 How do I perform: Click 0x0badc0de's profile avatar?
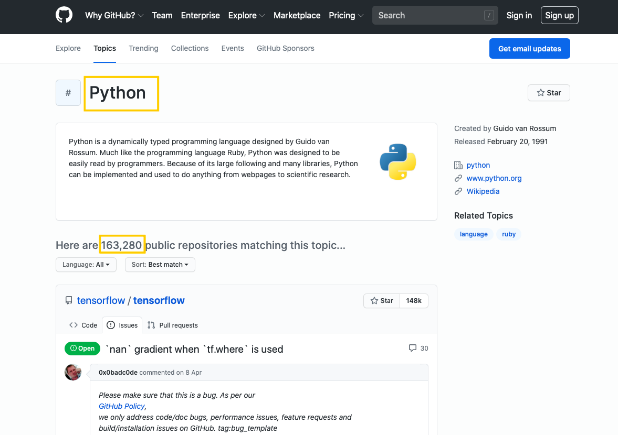click(x=73, y=372)
